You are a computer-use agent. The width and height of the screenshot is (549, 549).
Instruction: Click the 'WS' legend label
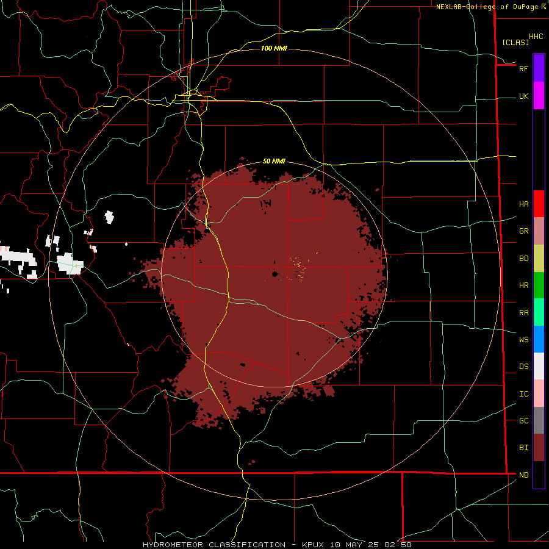pos(524,340)
